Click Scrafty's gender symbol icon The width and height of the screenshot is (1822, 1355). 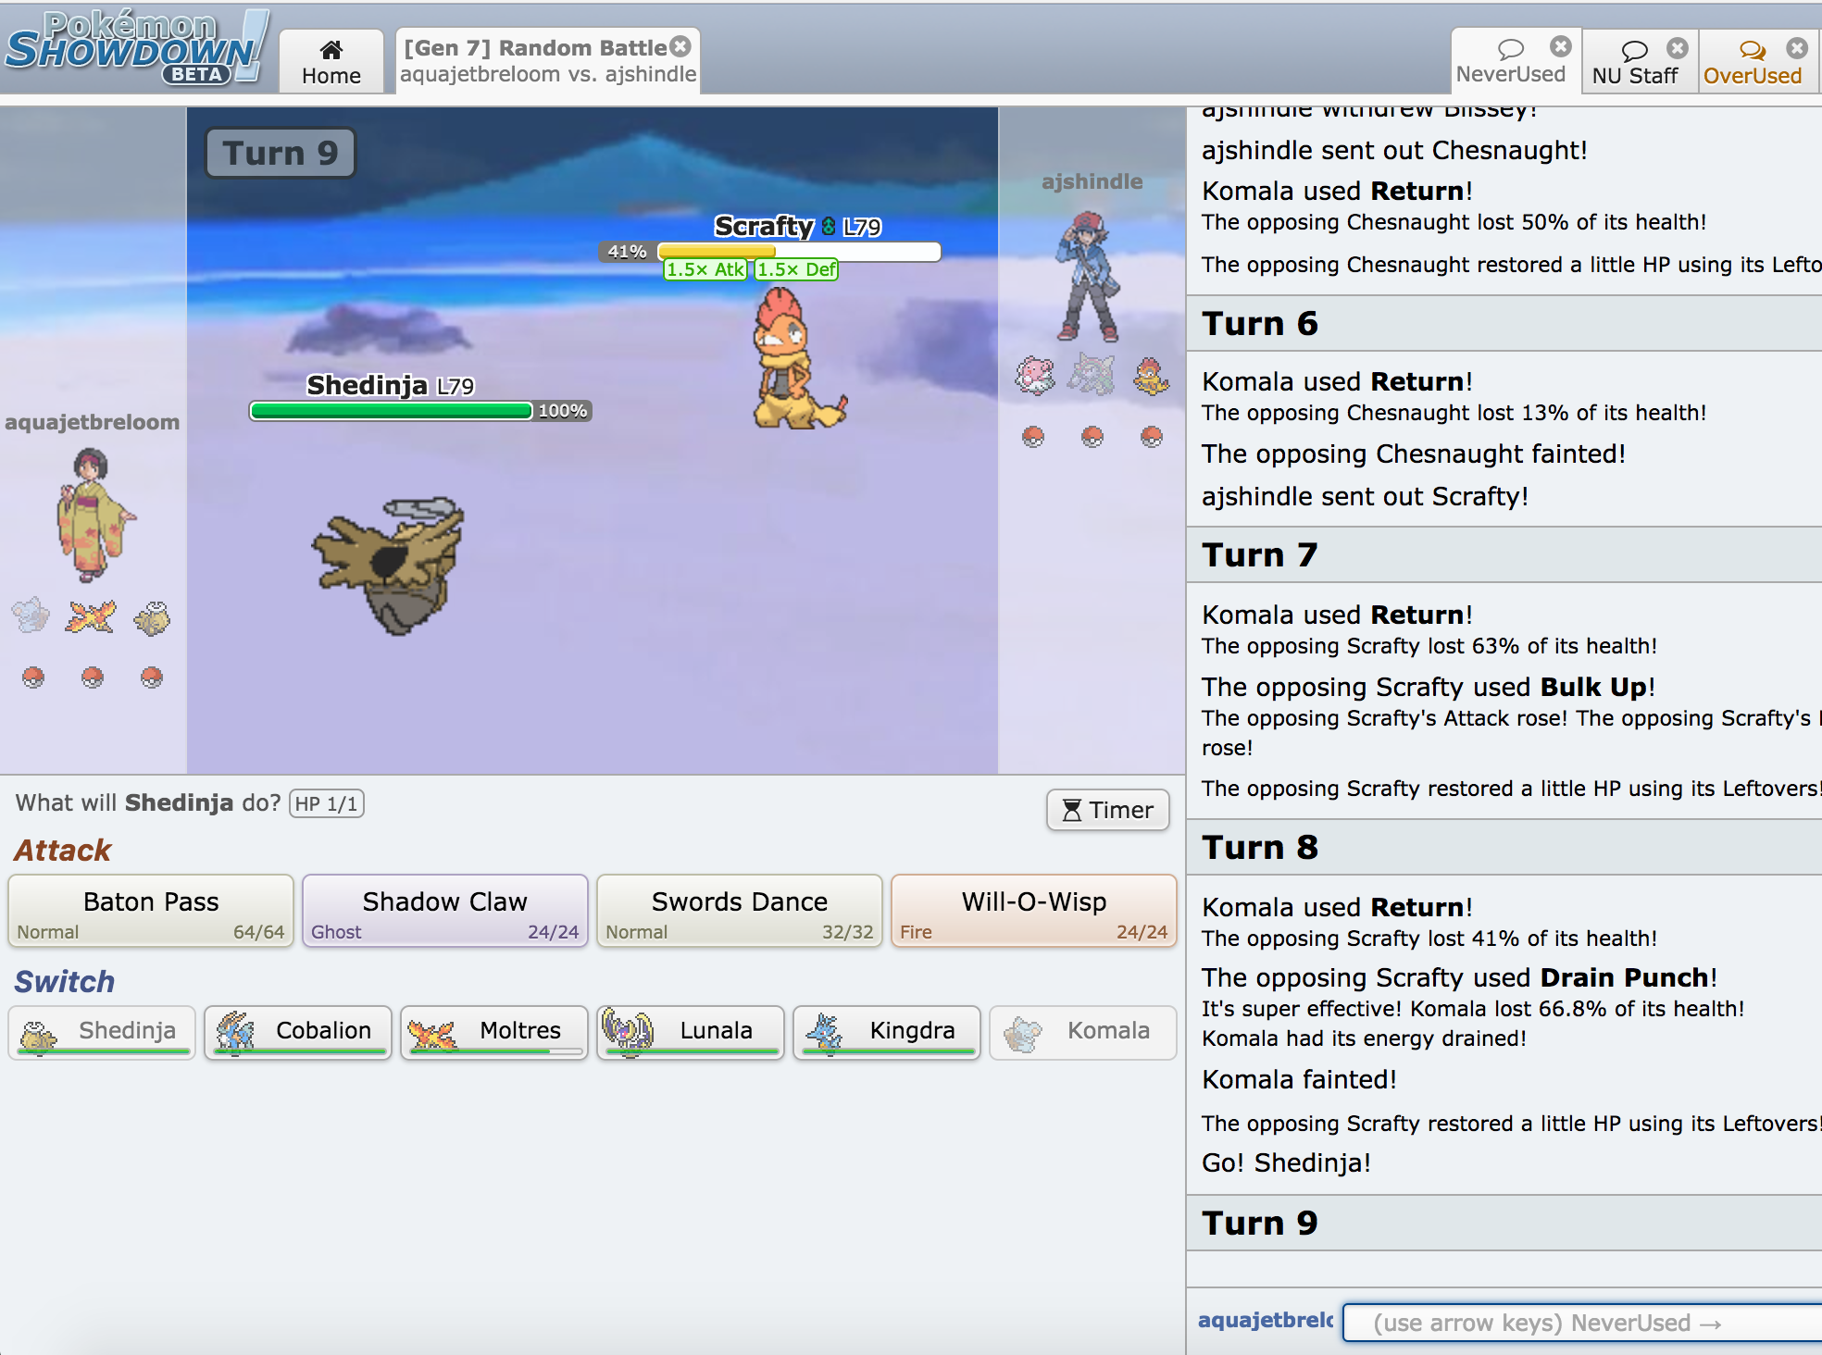828,227
